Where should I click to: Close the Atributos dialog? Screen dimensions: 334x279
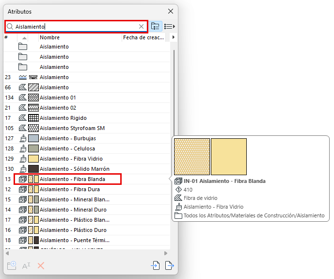pos(171,11)
